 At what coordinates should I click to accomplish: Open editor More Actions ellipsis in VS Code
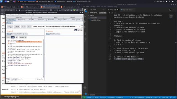point(174,10)
